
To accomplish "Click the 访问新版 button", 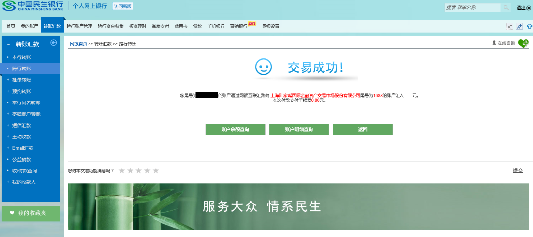I will click(x=123, y=6).
